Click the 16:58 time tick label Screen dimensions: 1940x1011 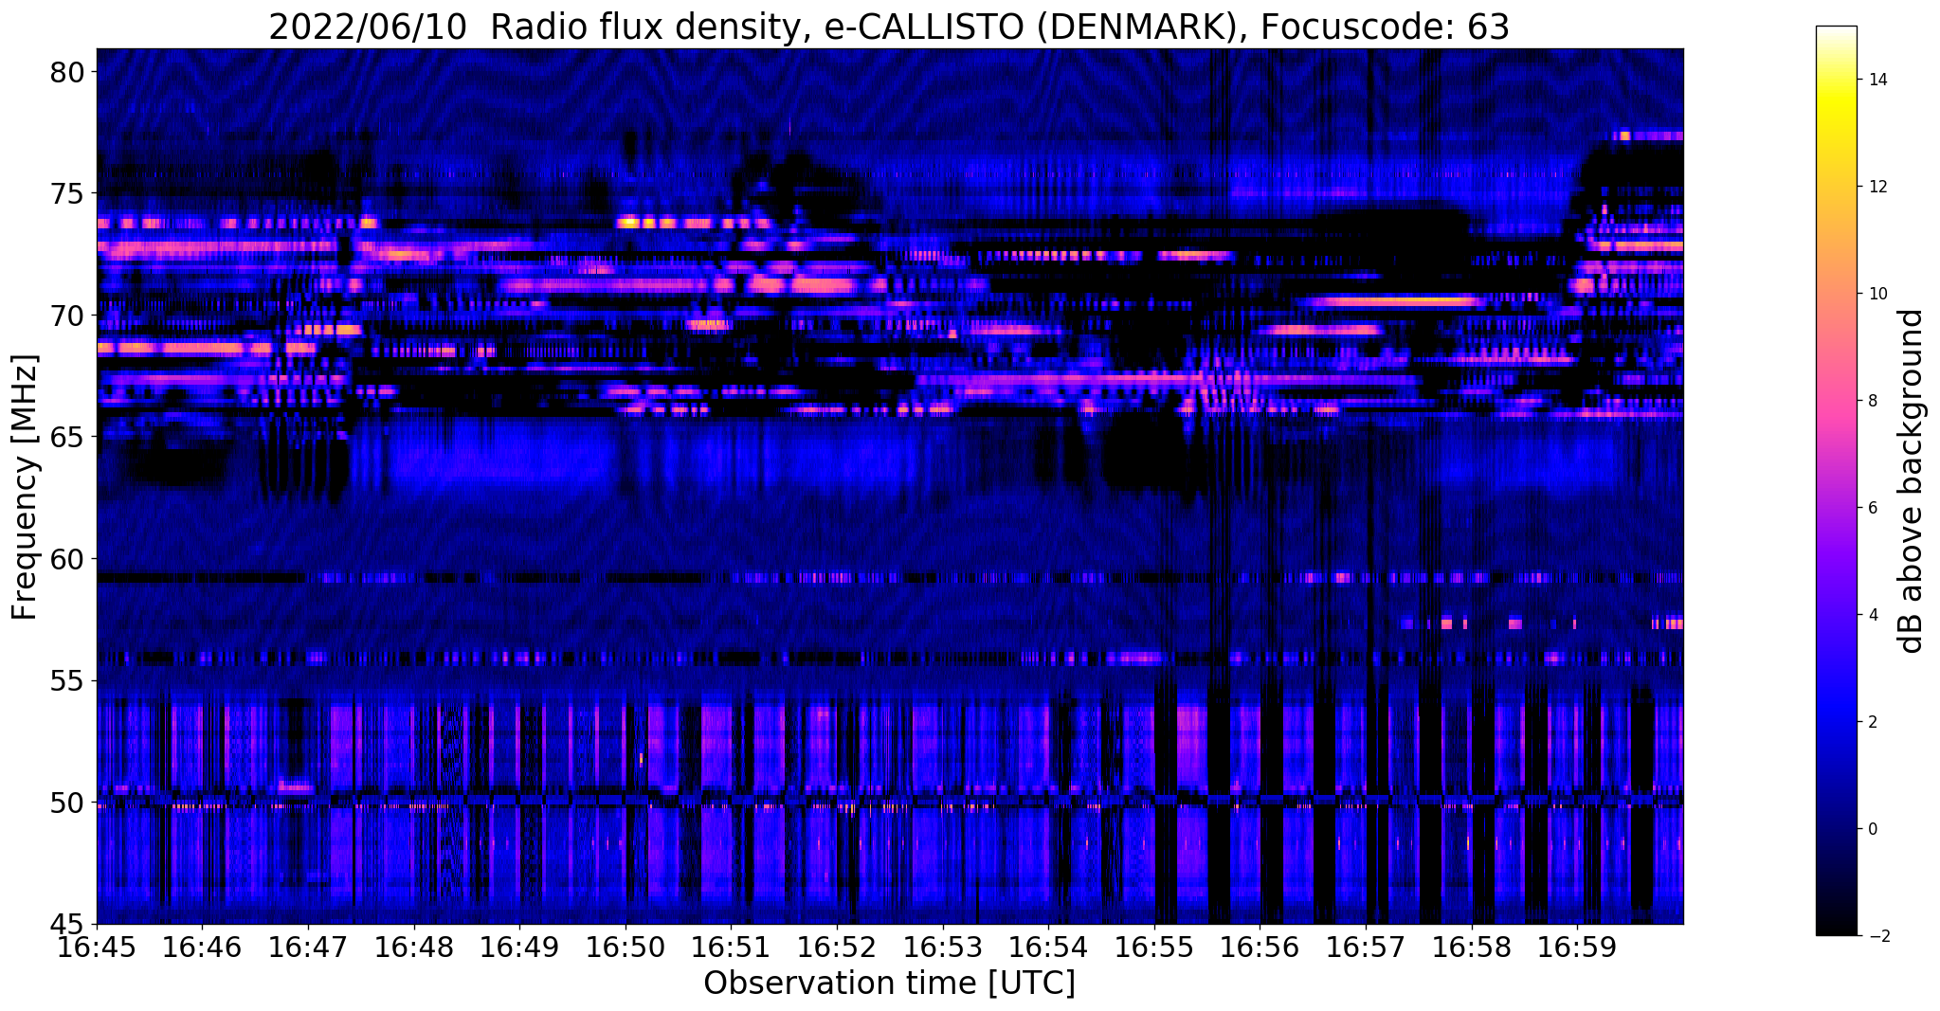[x=1472, y=948]
